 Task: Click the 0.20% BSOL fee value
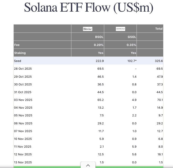tap(99, 45)
